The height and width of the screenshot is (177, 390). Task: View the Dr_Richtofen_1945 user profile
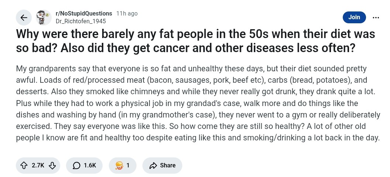click(x=80, y=21)
